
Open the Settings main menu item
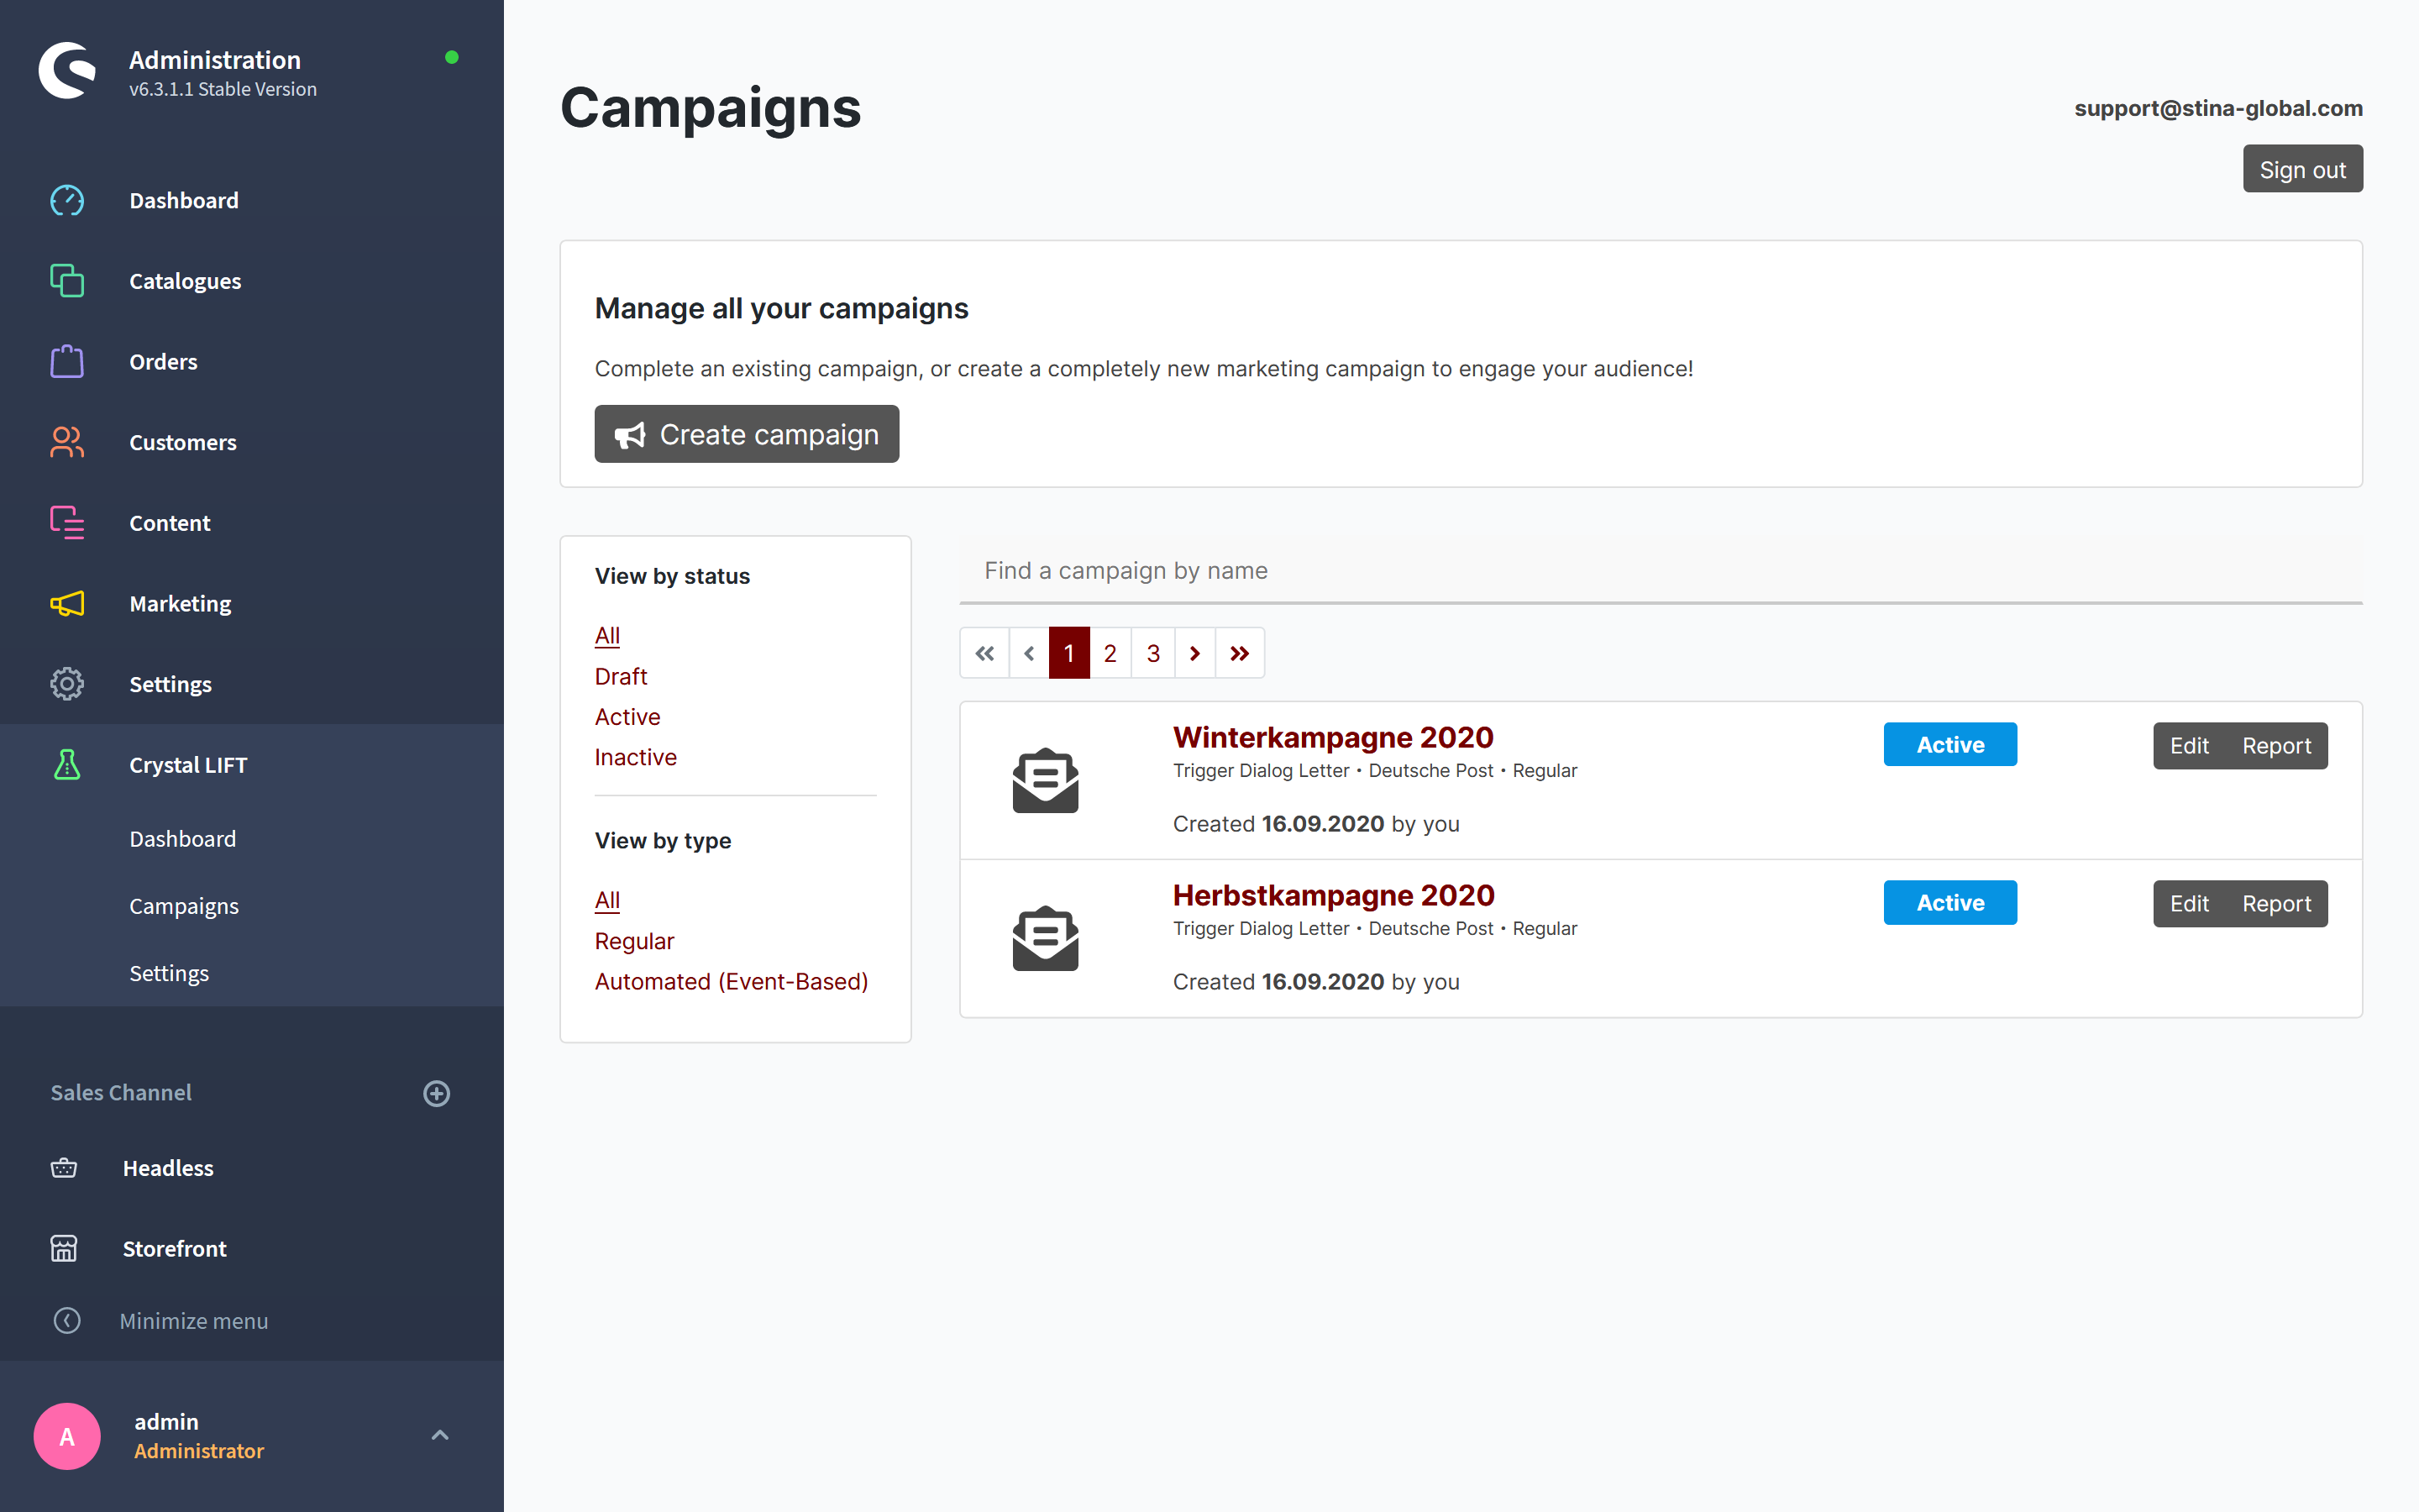click(x=170, y=684)
